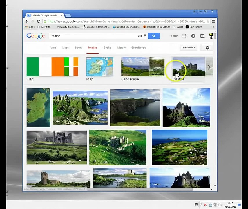This screenshot has width=248, height=209.
Task: Open the Pain Finder bookmark
Action: 194,27
